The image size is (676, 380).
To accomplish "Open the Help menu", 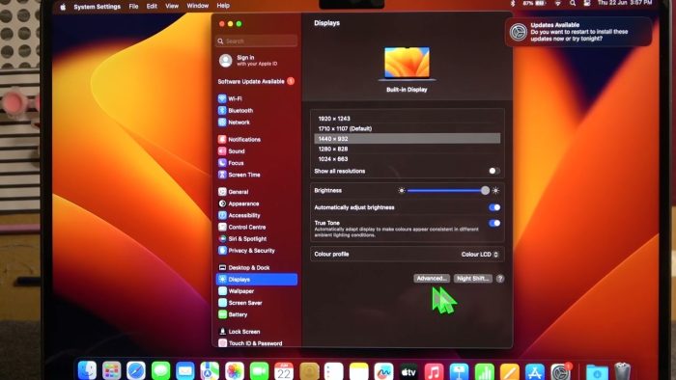I will tap(223, 6).
